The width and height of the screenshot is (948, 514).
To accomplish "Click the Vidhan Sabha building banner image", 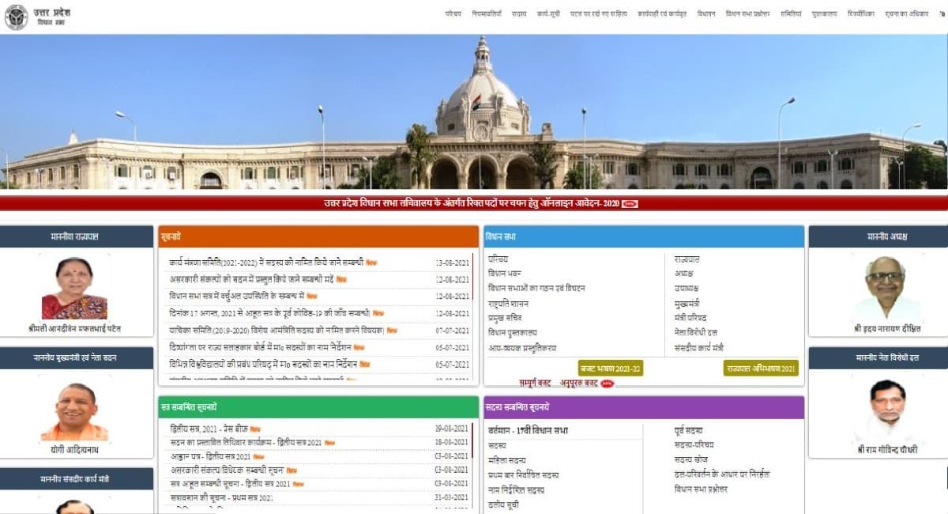I will 474,111.
